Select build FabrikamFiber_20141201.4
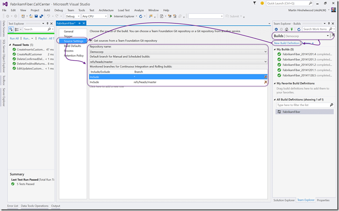 [304, 54]
